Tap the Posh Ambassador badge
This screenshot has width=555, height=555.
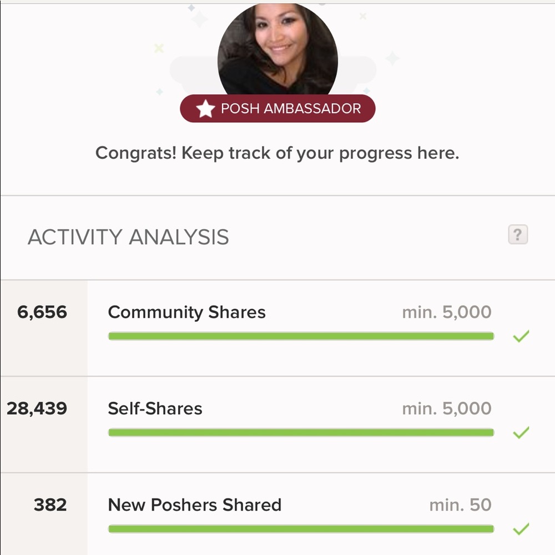coord(277,109)
